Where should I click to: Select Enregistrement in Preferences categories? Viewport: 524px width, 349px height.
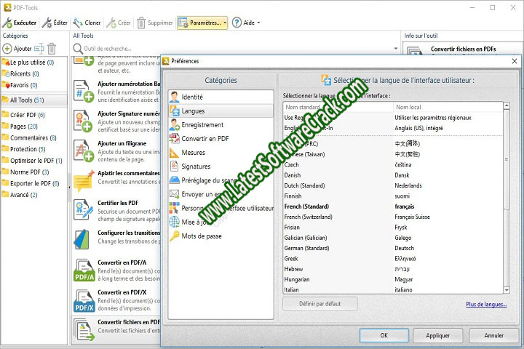[x=221, y=125]
